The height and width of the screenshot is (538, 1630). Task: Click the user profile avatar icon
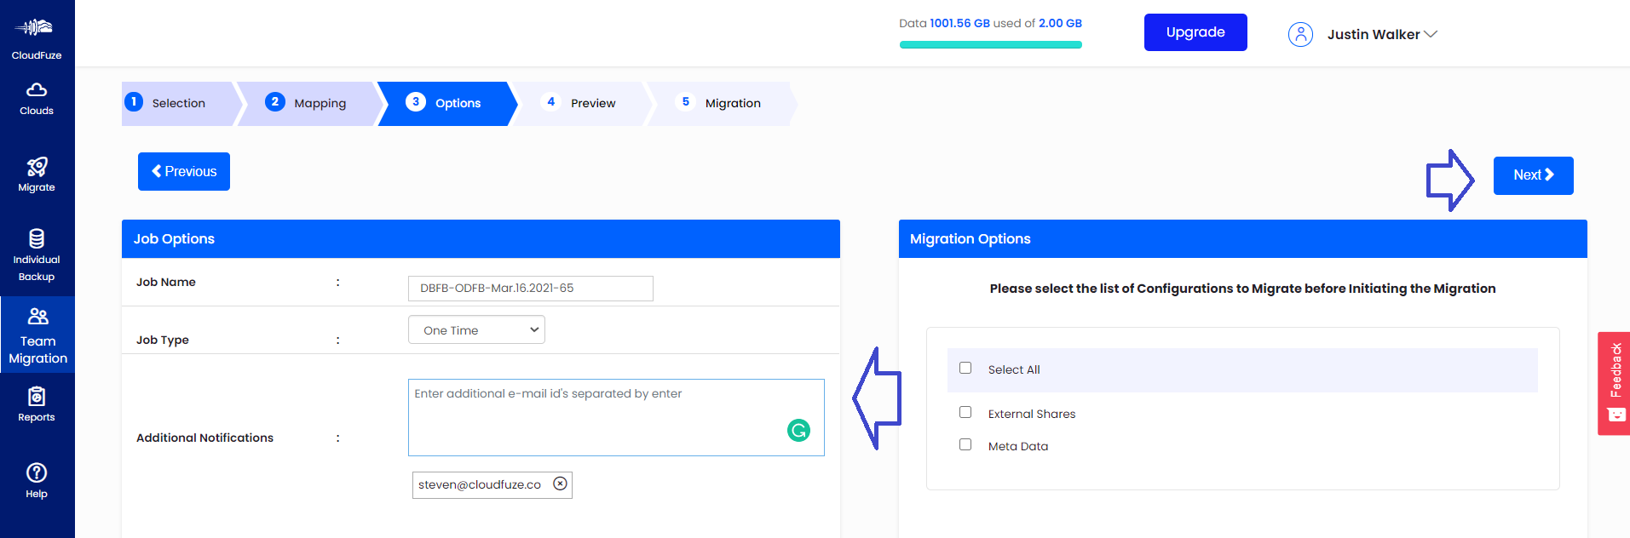click(x=1300, y=34)
